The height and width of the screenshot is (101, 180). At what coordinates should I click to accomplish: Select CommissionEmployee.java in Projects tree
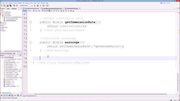[x=12, y=19]
